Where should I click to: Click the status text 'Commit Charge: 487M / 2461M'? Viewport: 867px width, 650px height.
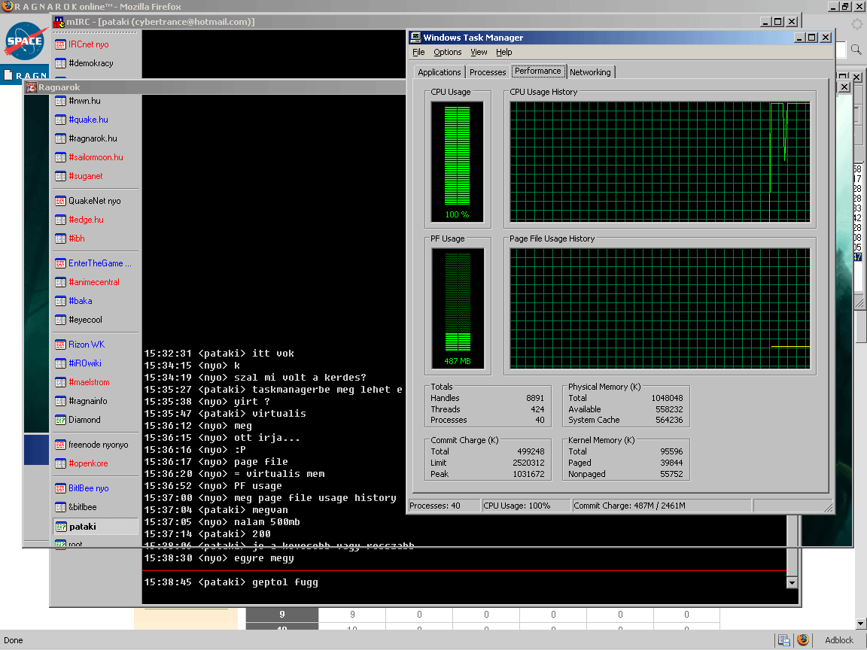(630, 506)
